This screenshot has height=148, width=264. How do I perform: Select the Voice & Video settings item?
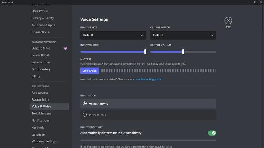coord(49,106)
